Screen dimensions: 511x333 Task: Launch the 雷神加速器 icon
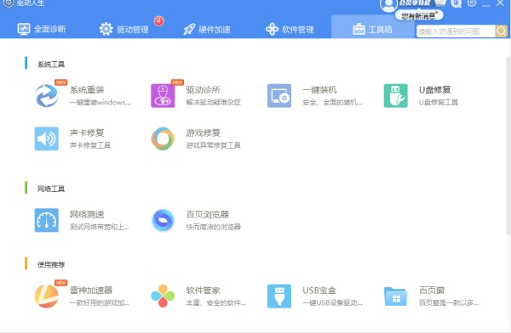click(47, 296)
